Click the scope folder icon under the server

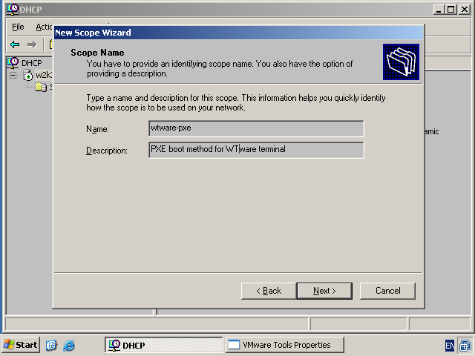point(42,88)
